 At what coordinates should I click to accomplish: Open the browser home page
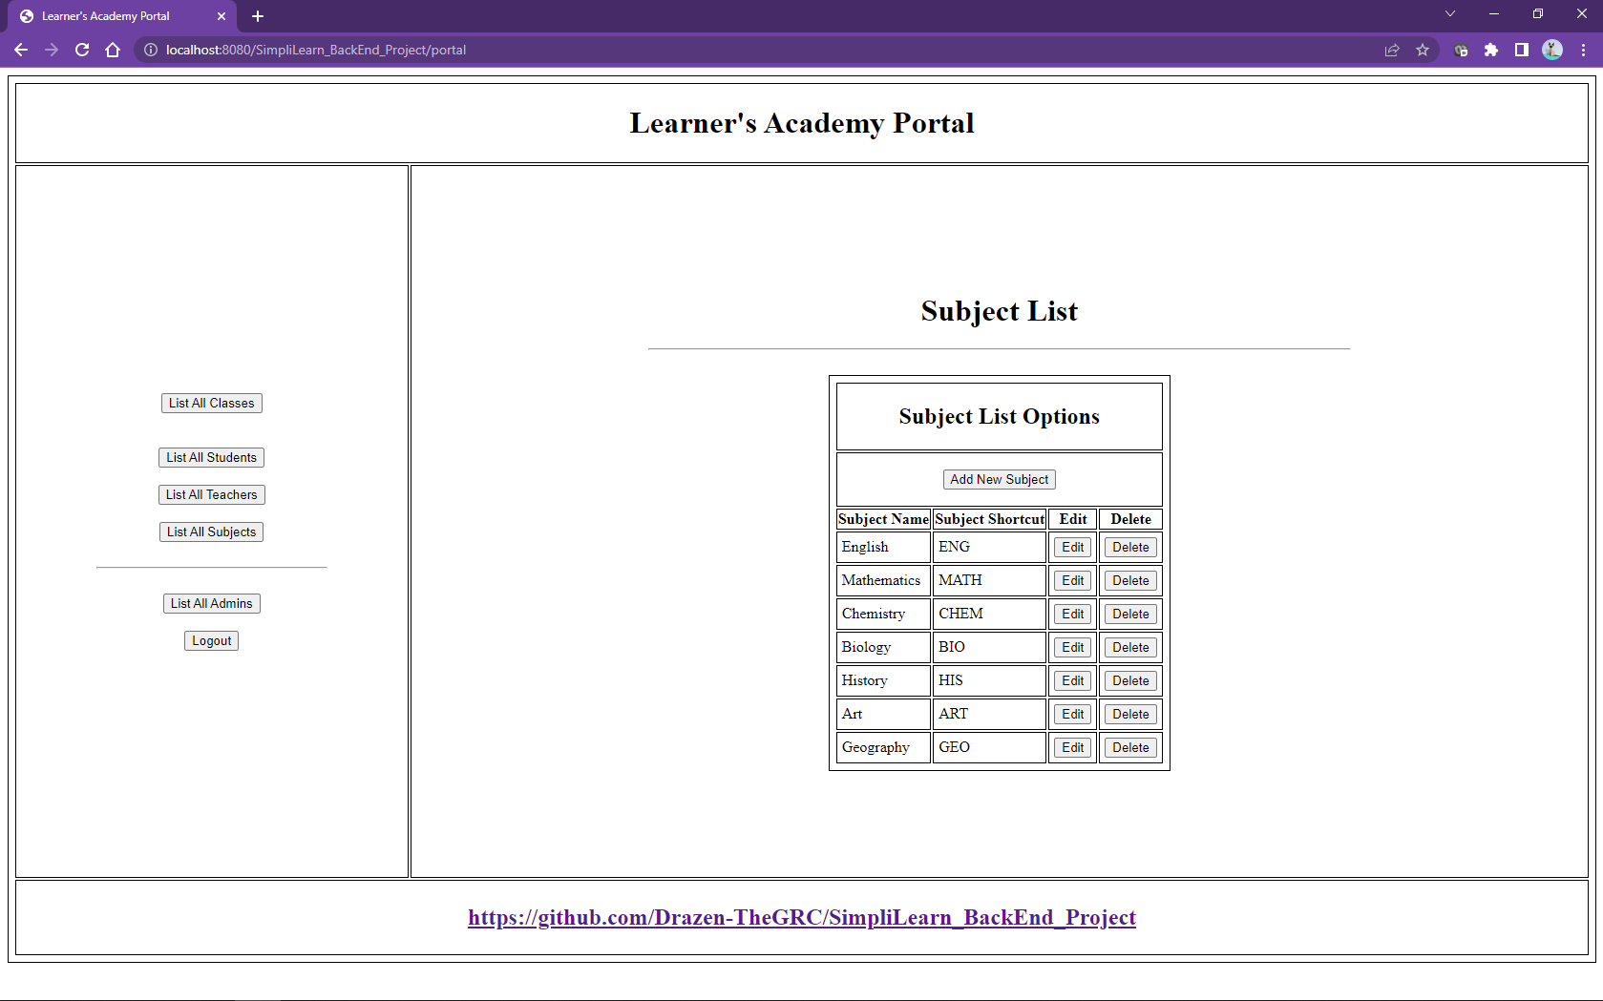pyautogui.click(x=113, y=50)
